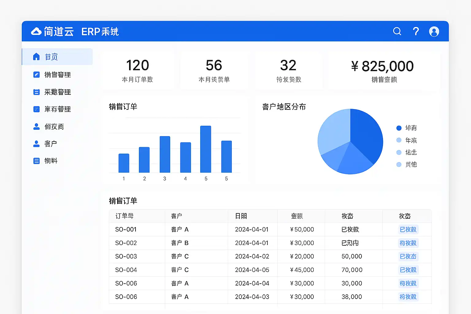Click the SO-003 order number

[126, 256]
